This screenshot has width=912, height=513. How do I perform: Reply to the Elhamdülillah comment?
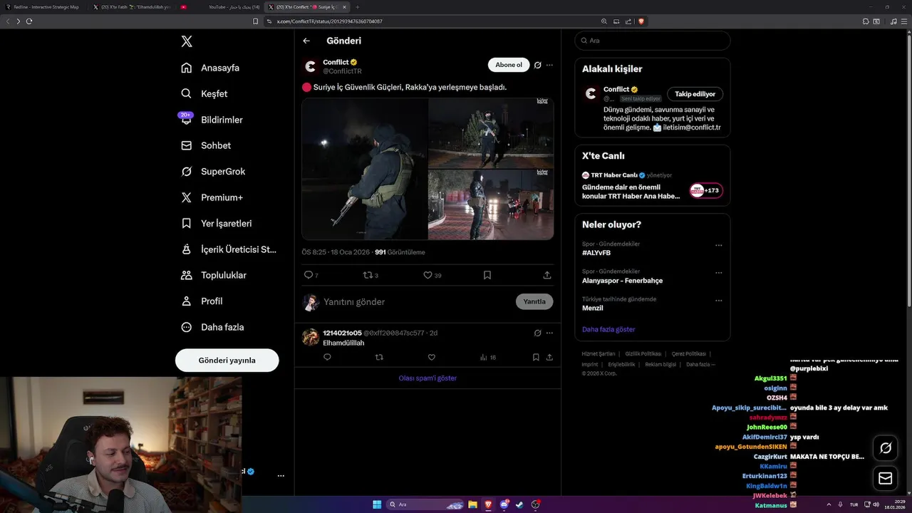[327, 357]
